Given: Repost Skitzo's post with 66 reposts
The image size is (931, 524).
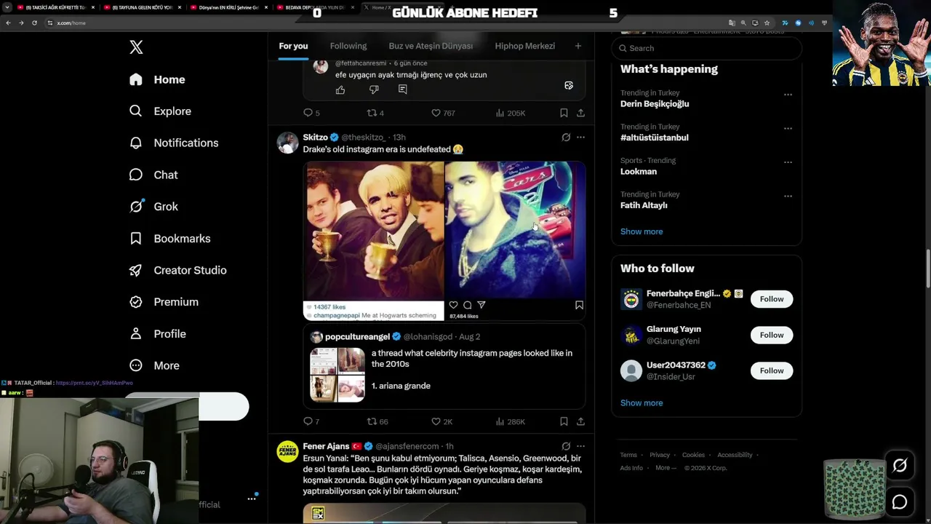Looking at the screenshot, I should click(x=377, y=421).
